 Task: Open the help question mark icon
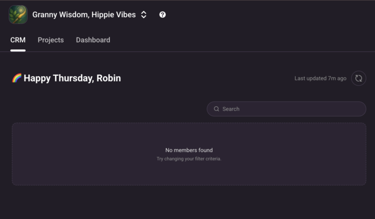[x=162, y=15]
